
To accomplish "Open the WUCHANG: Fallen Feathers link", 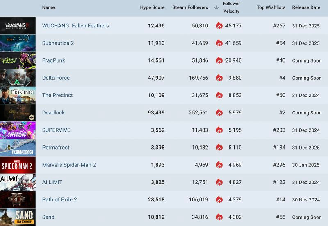I will click(75, 26).
